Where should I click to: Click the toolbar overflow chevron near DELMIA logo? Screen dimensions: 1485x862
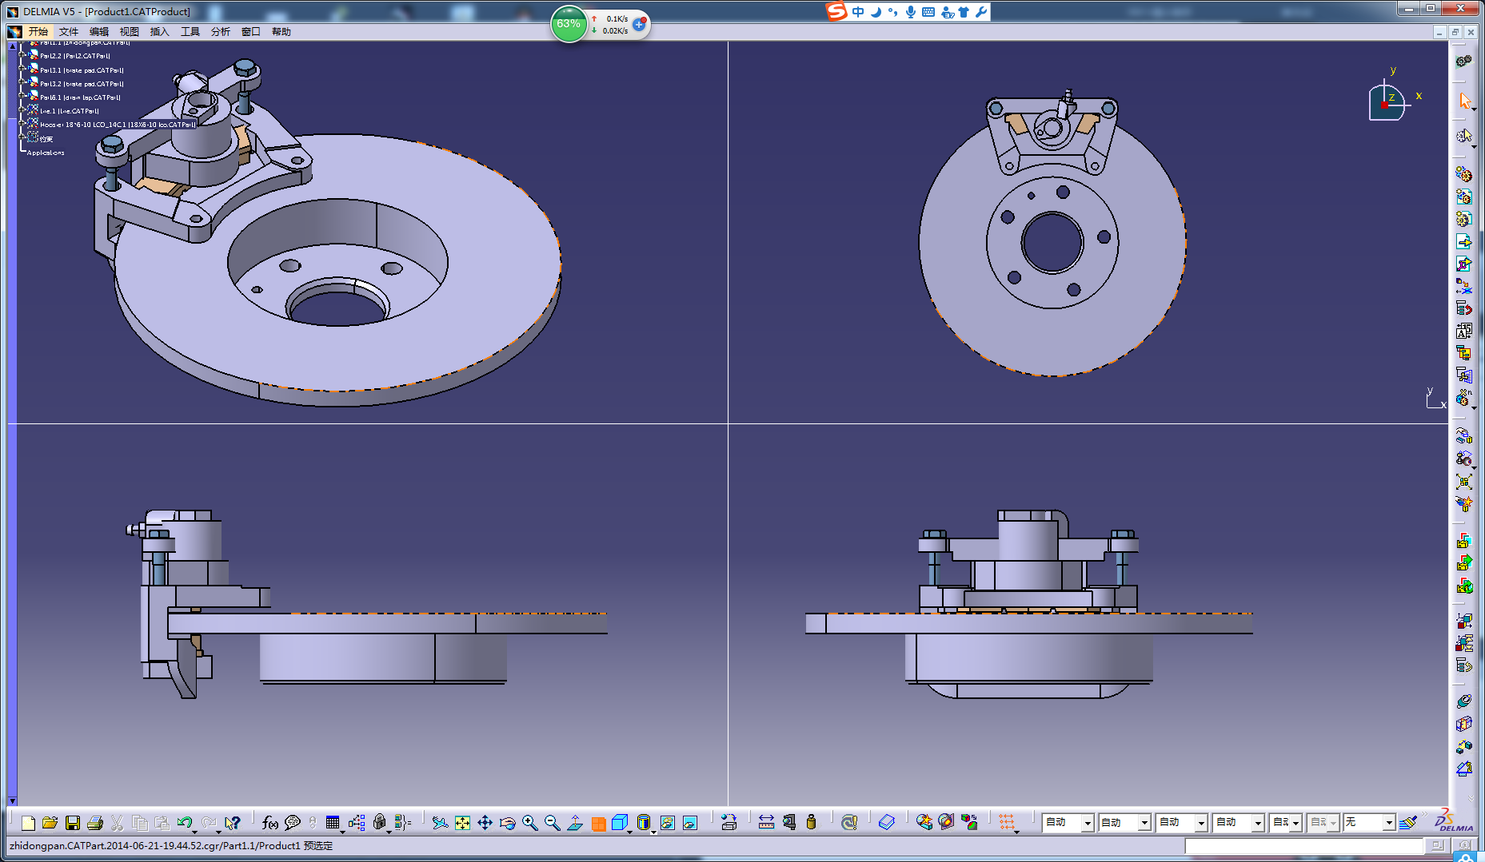(x=1424, y=814)
